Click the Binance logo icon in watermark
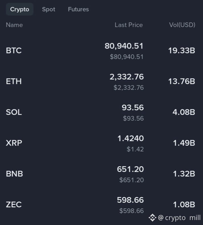 (x=152, y=218)
